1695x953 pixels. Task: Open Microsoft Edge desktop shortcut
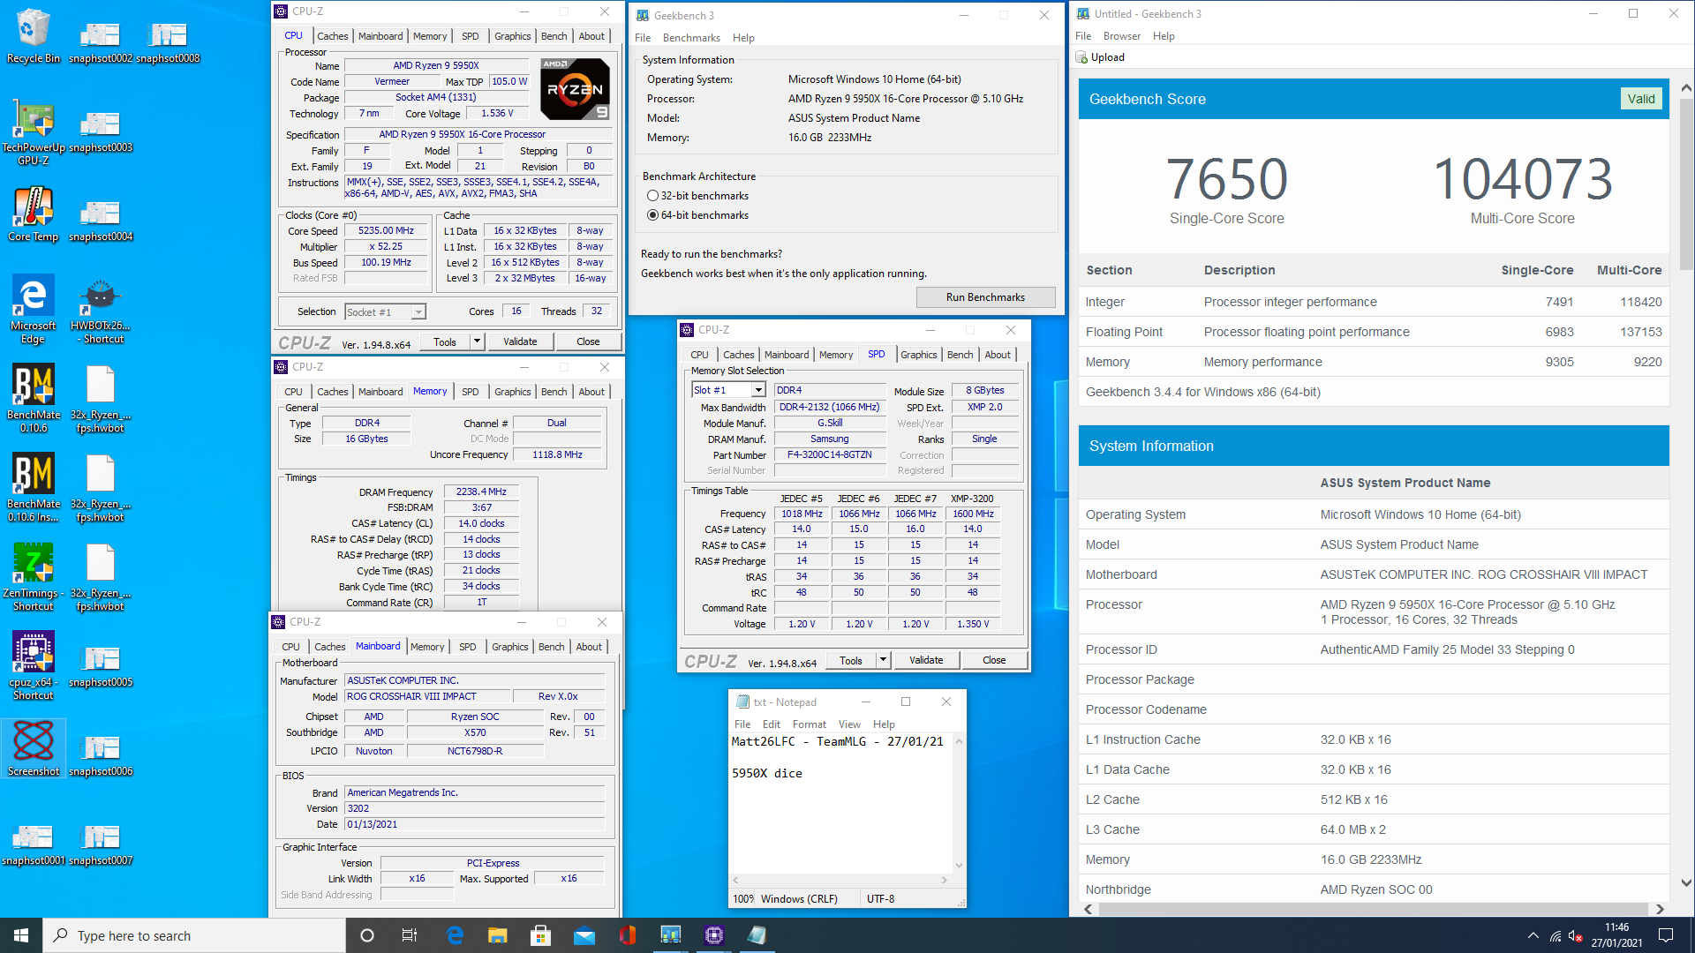point(33,309)
